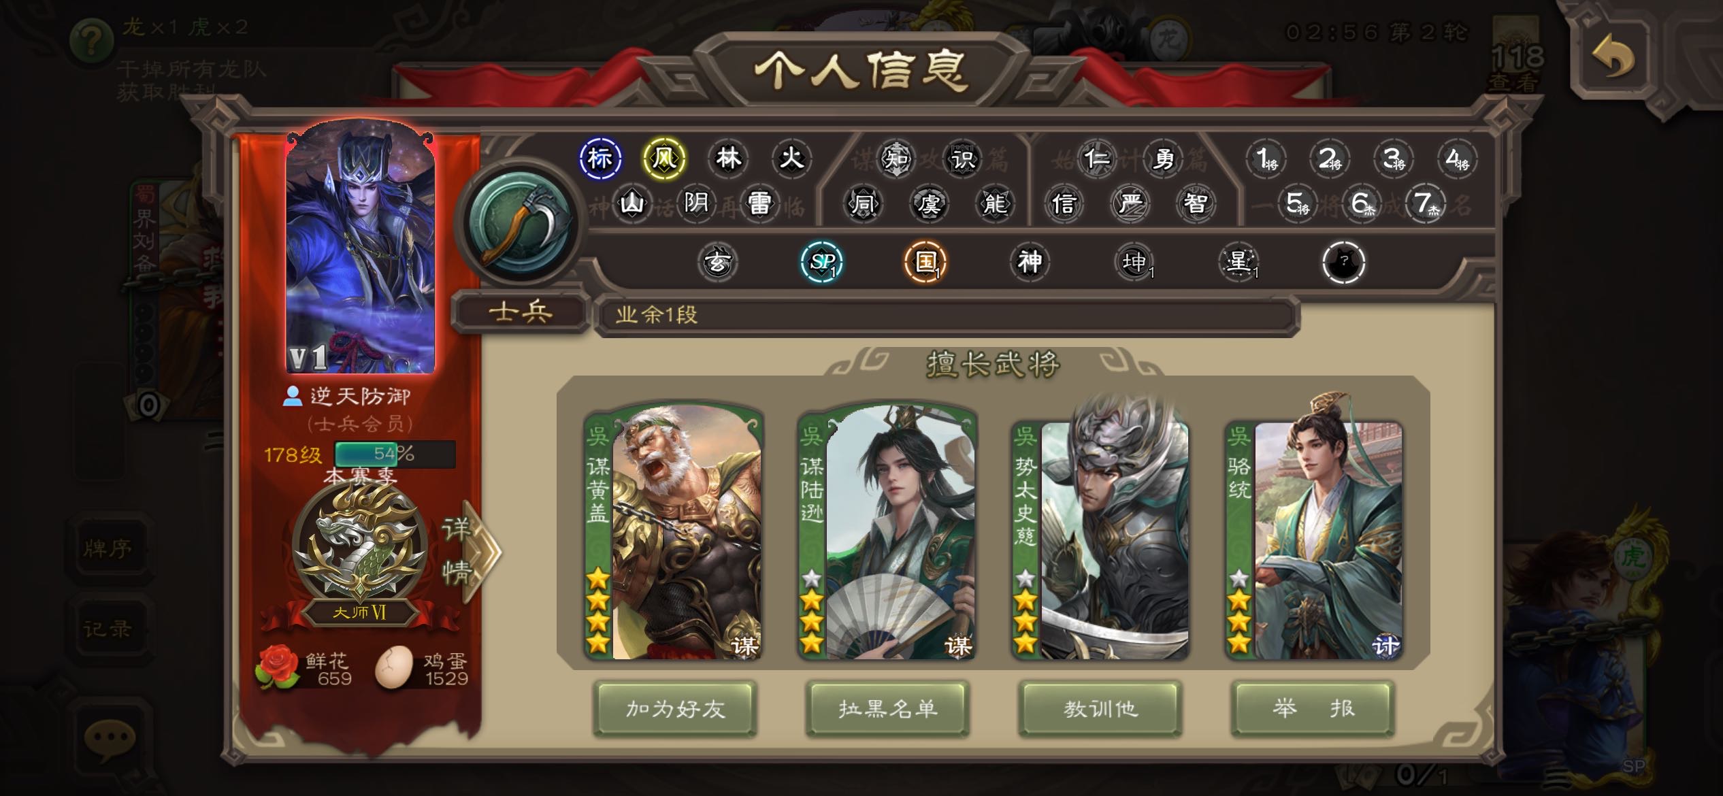
Task: Click the 拉黑名单 blacklist button
Action: pos(887,709)
